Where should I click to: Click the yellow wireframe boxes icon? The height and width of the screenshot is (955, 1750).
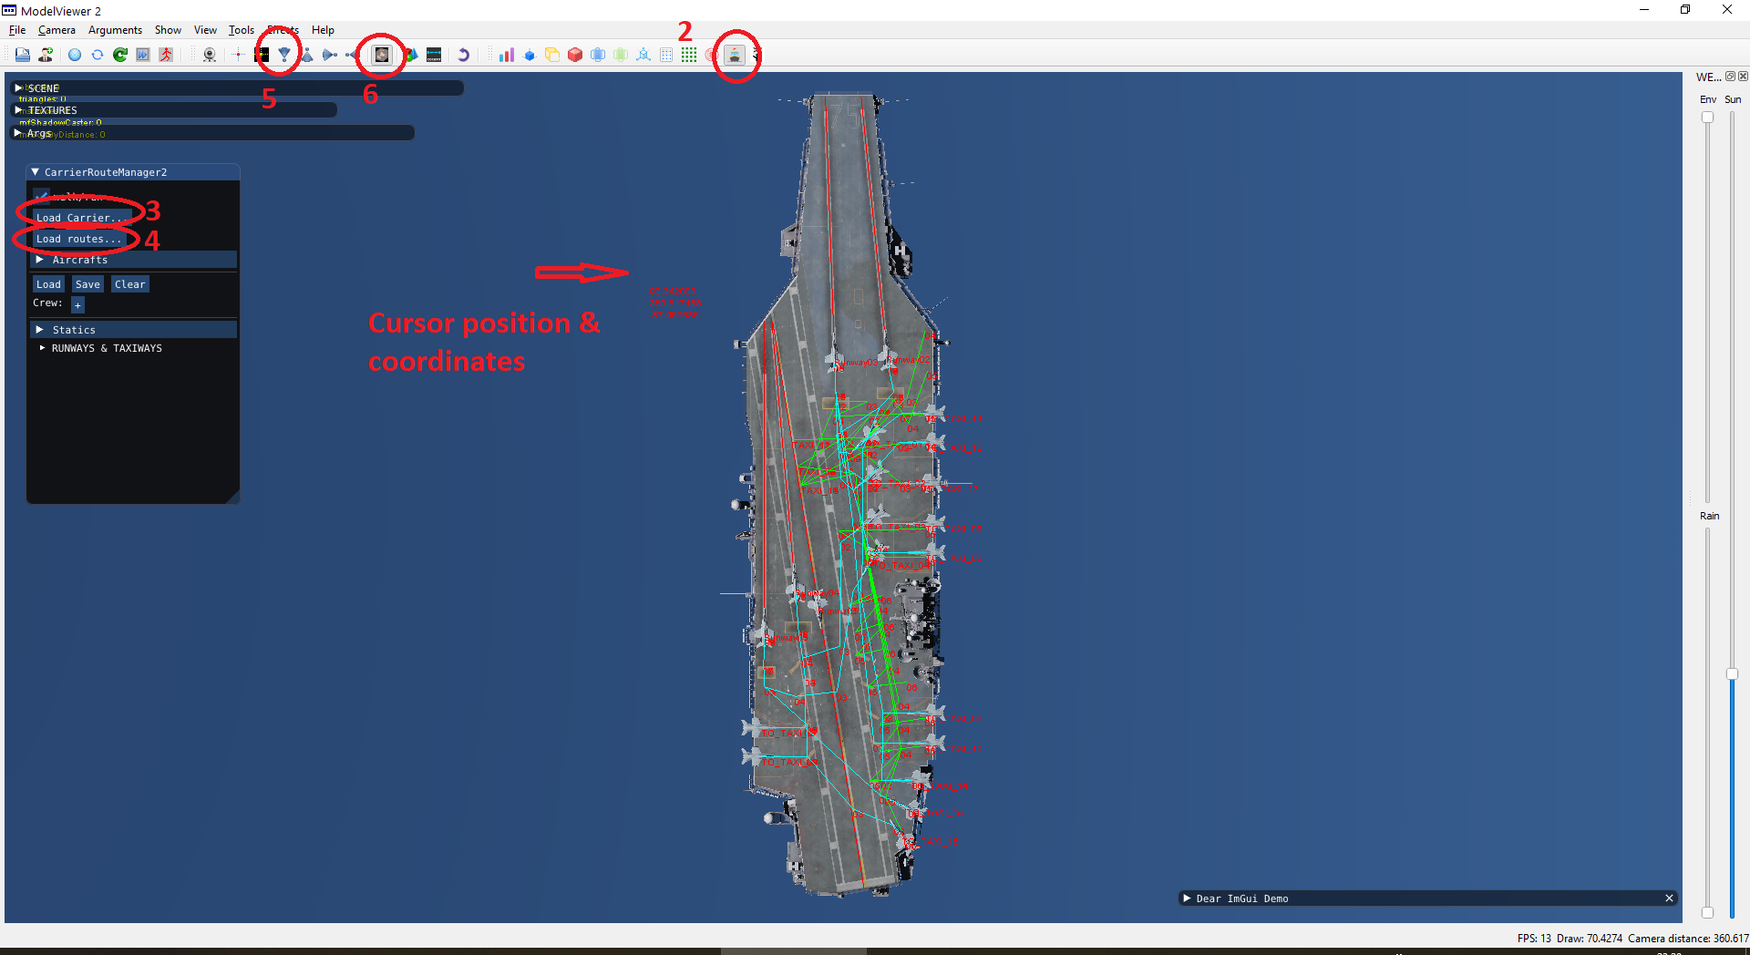[552, 55]
